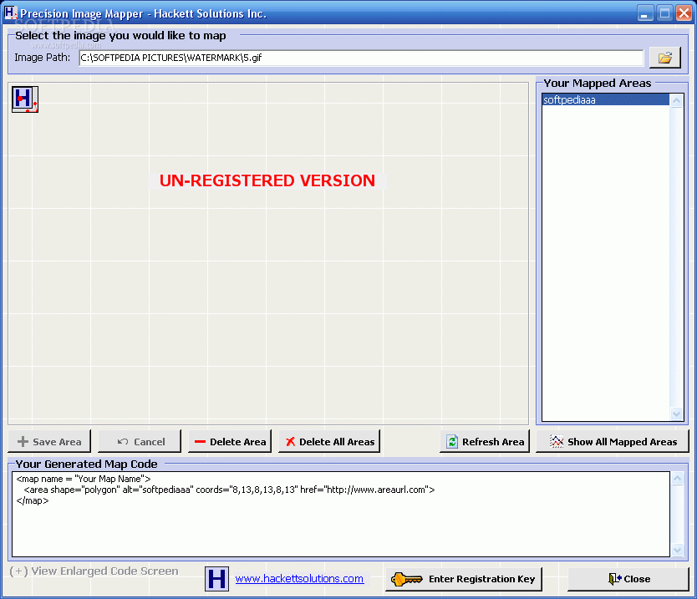Click the loaded H image thumbnail in canvas
The image size is (697, 599).
coord(25,99)
